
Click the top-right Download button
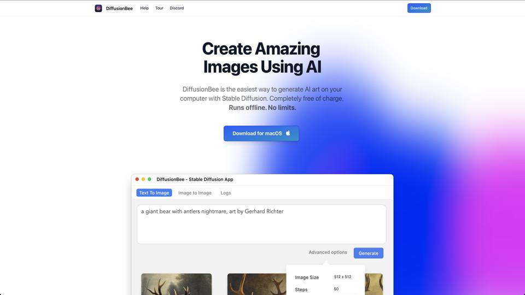419,8
